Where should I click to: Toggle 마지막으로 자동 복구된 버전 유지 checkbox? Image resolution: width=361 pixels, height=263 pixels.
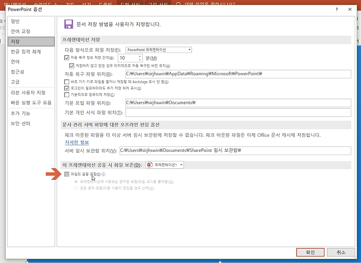click(72, 66)
